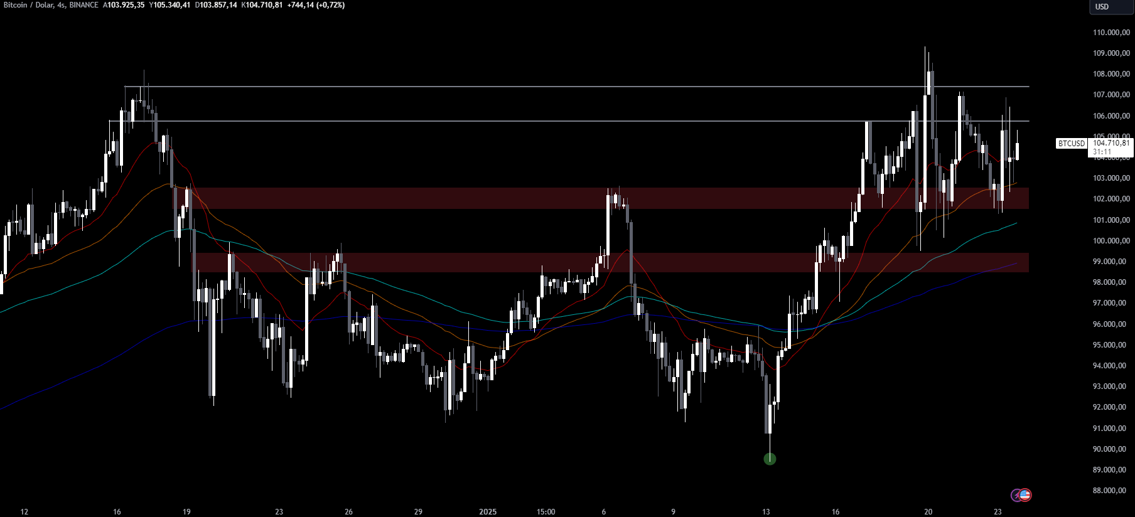Click the current price 104.710,81 axis label
This screenshot has width=1135, height=517.
1111,143
